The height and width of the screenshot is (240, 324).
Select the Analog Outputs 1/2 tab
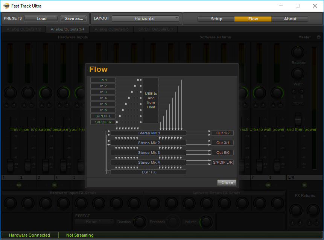(24, 29)
